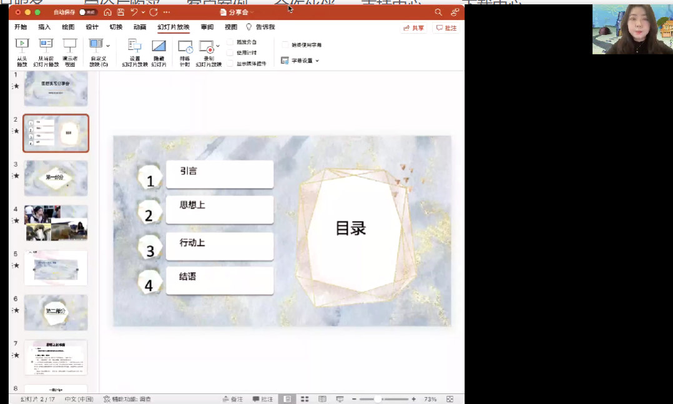Open Custom Show dropdown arrow (自定义放映)
673x404 pixels.
[x=108, y=46]
